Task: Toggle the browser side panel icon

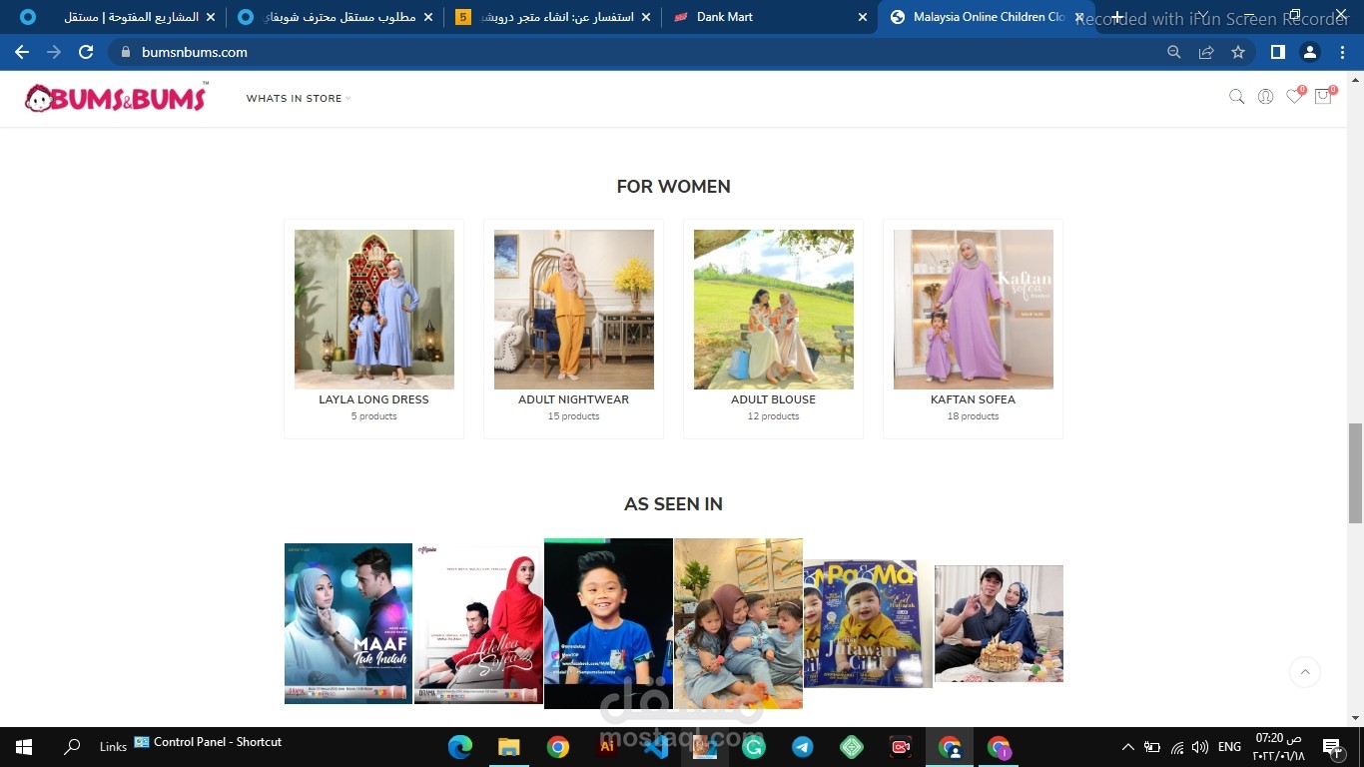Action: (x=1277, y=52)
